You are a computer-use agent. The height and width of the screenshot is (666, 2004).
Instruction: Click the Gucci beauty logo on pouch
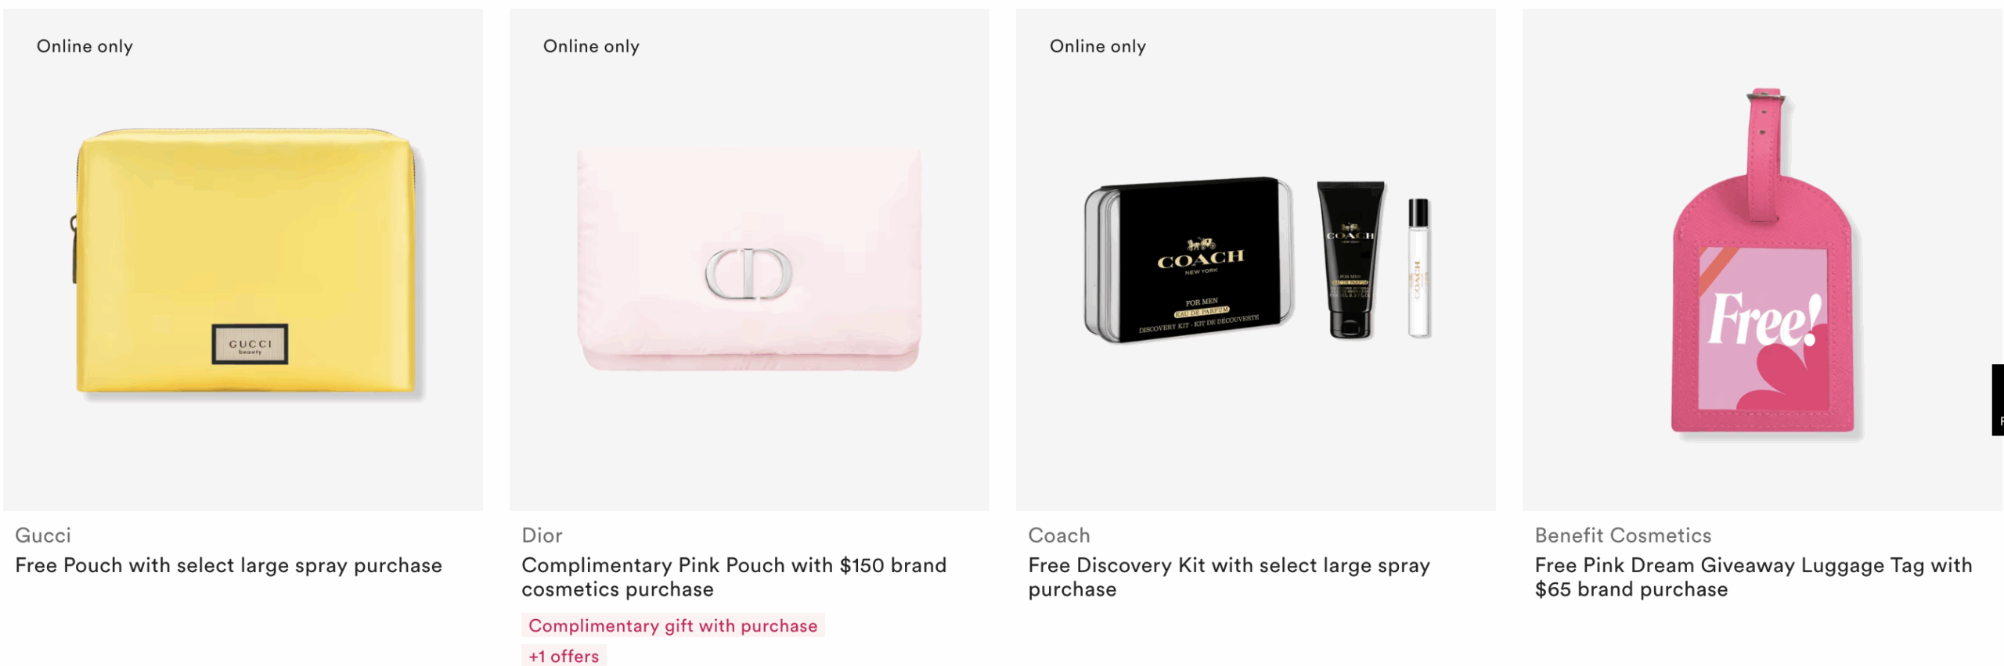pos(250,344)
